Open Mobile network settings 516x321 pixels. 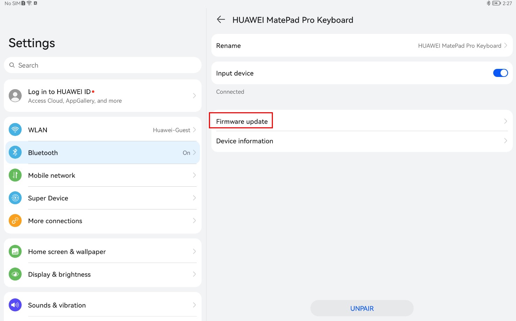coord(103,175)
